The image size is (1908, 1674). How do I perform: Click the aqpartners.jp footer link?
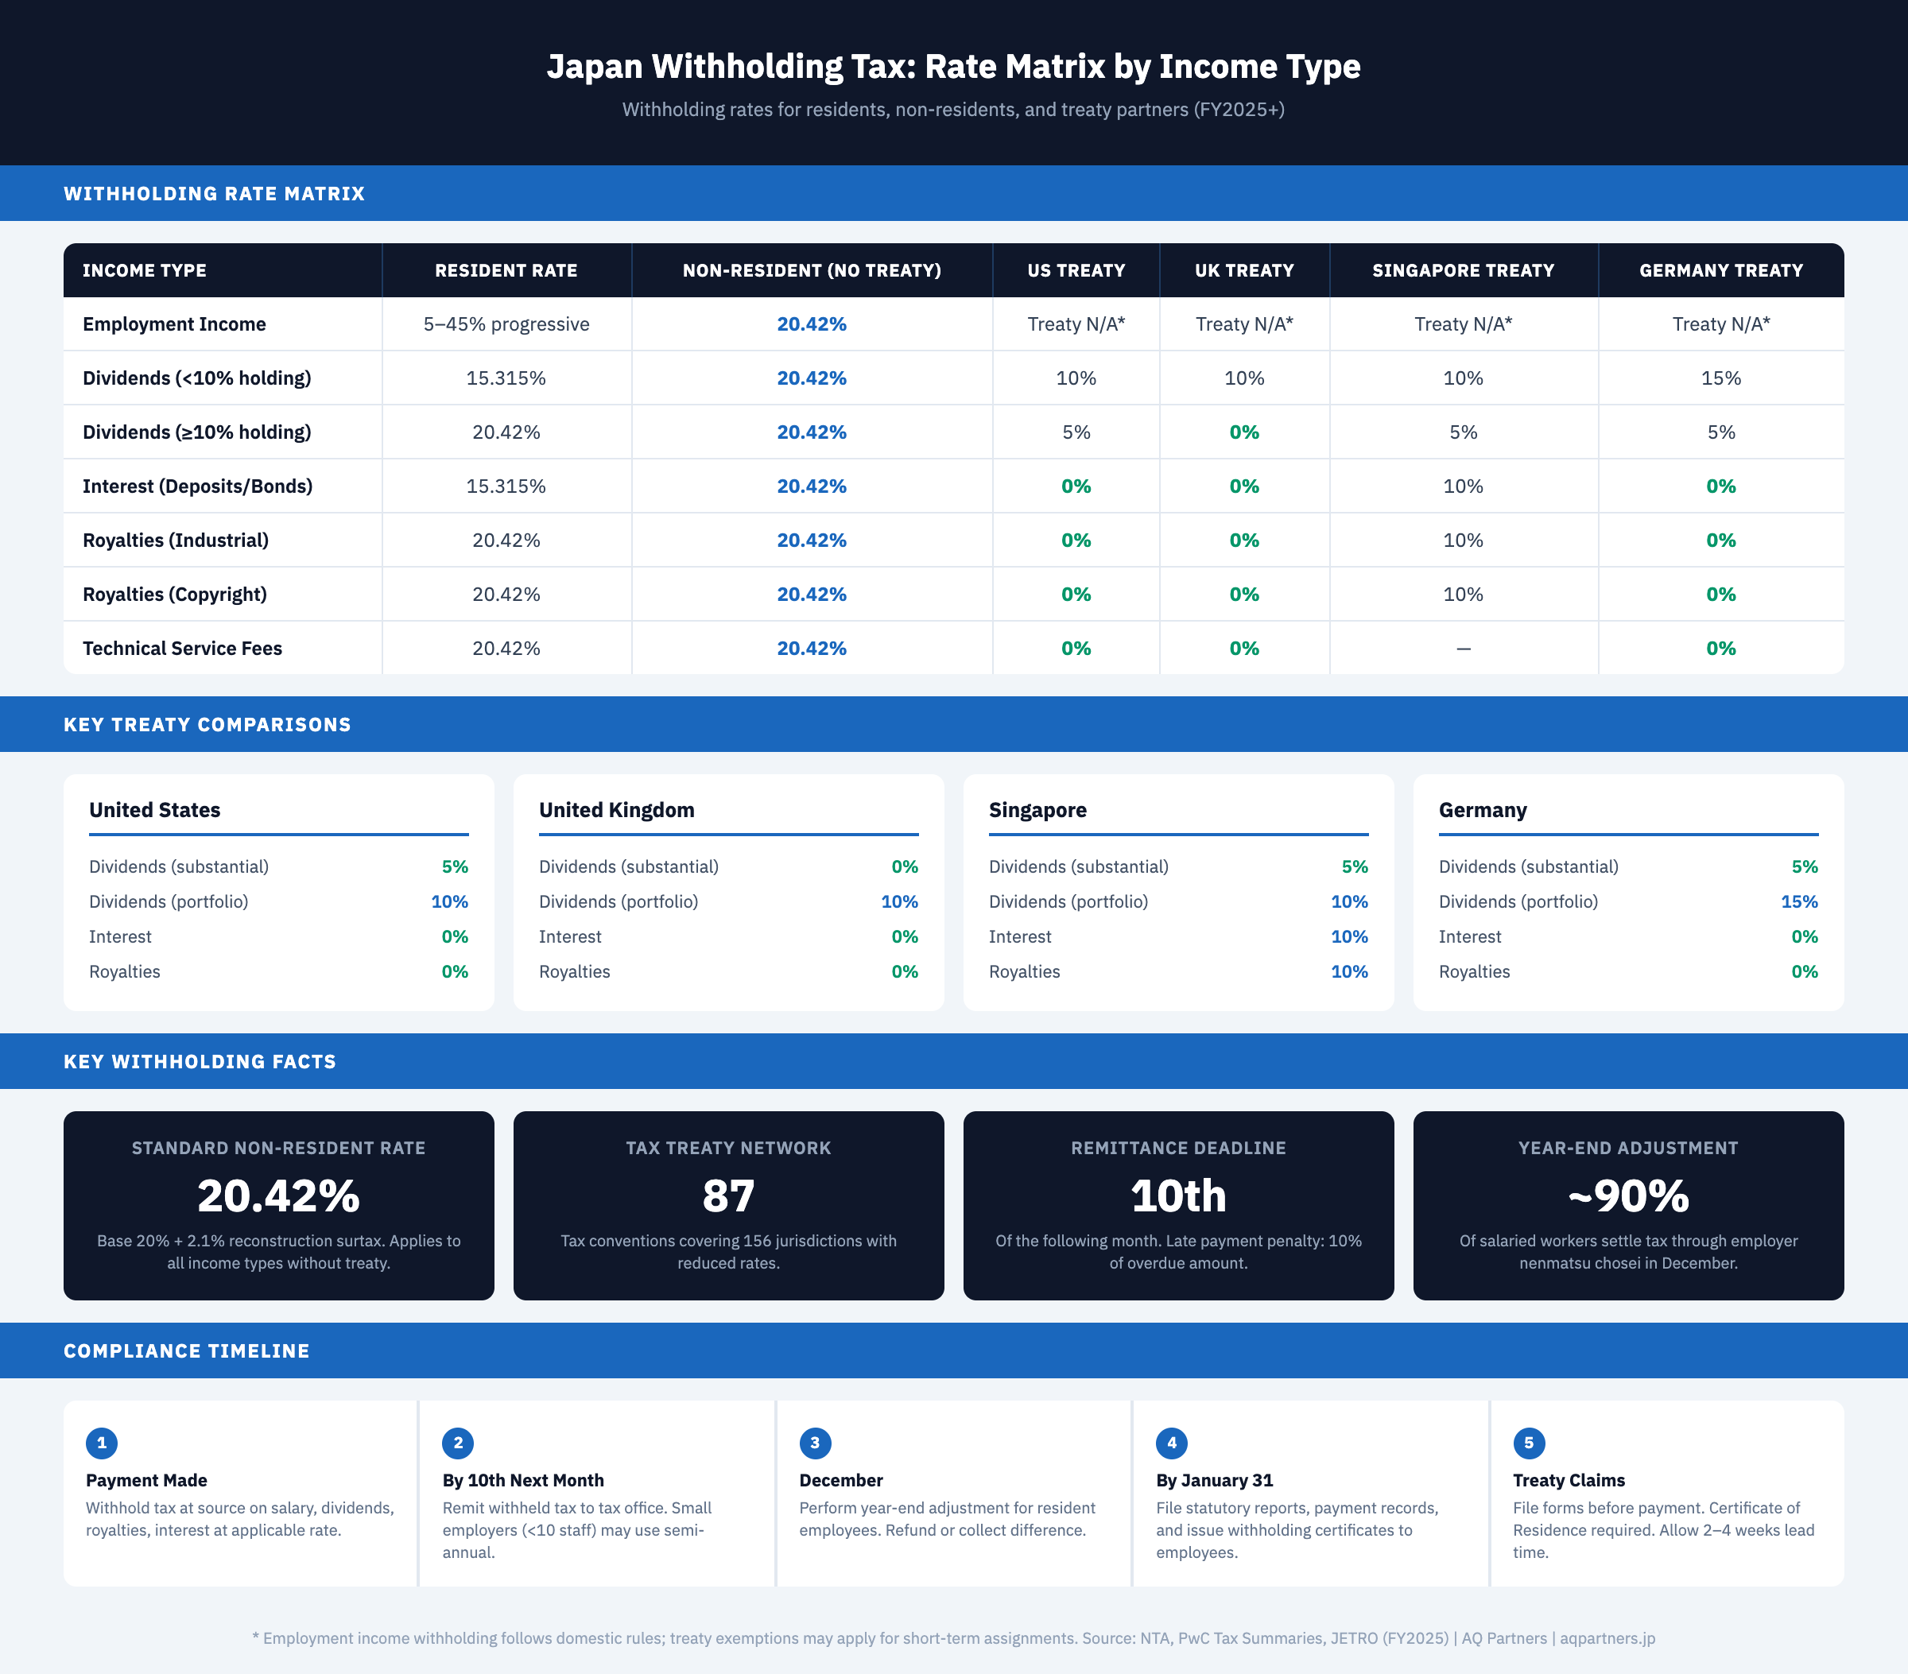(1607, 1638)
